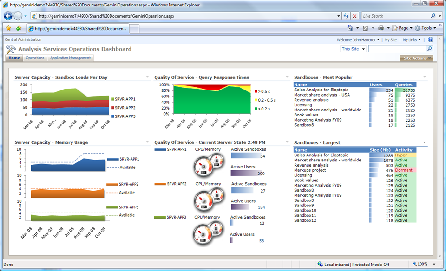Switch to the Operations tab
The height and width of the screenshot is (271, 446).
click(35, 58)
